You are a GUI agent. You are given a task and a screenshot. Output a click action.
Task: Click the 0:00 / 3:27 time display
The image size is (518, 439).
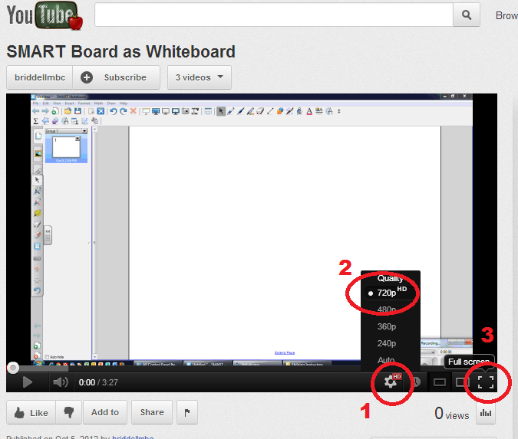(x=98, y=382)
